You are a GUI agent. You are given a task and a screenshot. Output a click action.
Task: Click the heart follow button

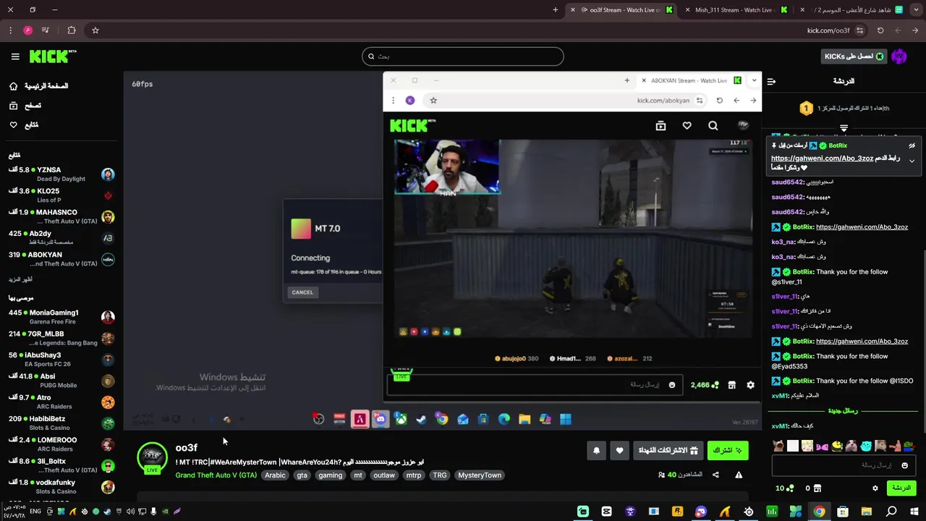click(619, 451)
